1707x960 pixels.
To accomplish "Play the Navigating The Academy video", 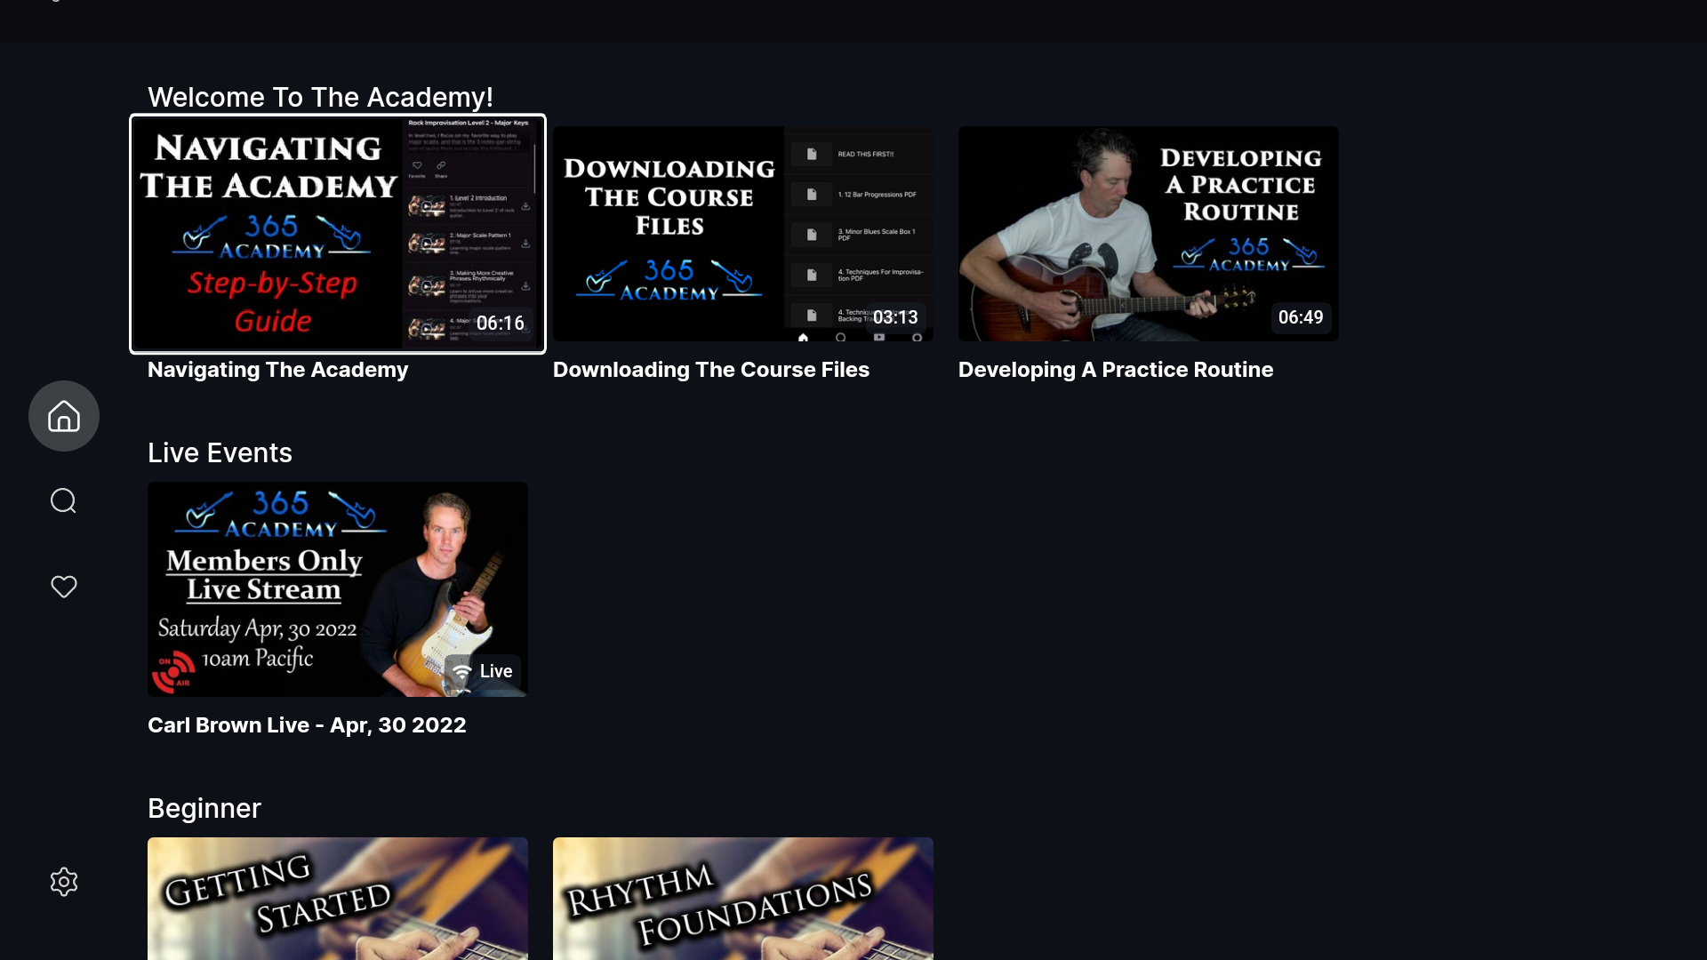I will pos(338,233).
